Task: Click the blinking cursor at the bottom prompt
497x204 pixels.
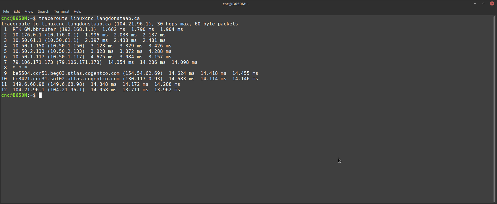Action: point(40,95)
